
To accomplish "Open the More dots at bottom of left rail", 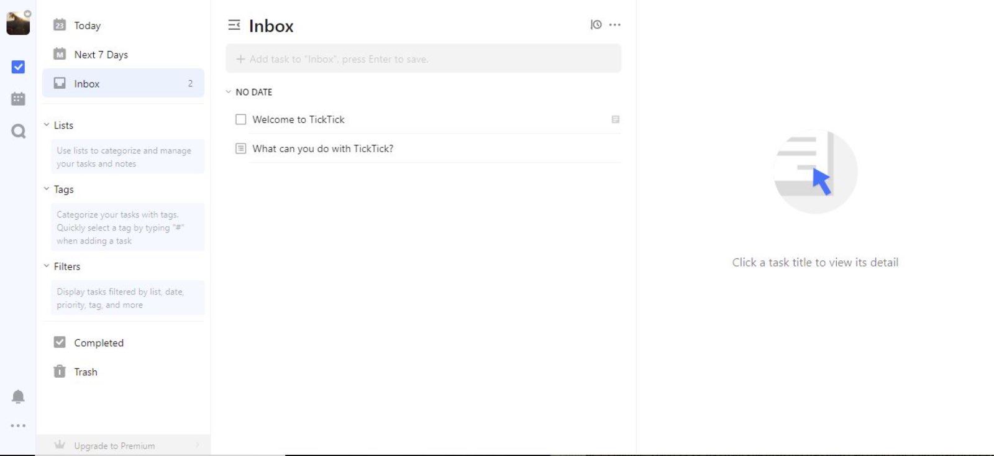I will pos(18,426).
